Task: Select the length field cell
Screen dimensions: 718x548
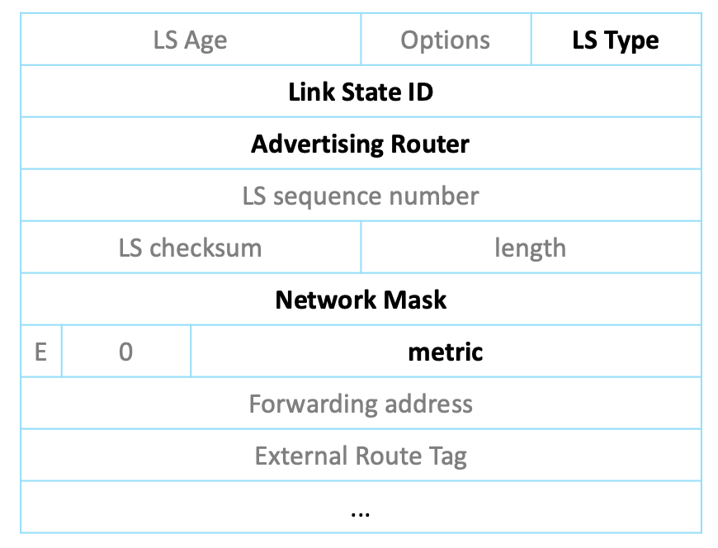Action: click(531, 248)
